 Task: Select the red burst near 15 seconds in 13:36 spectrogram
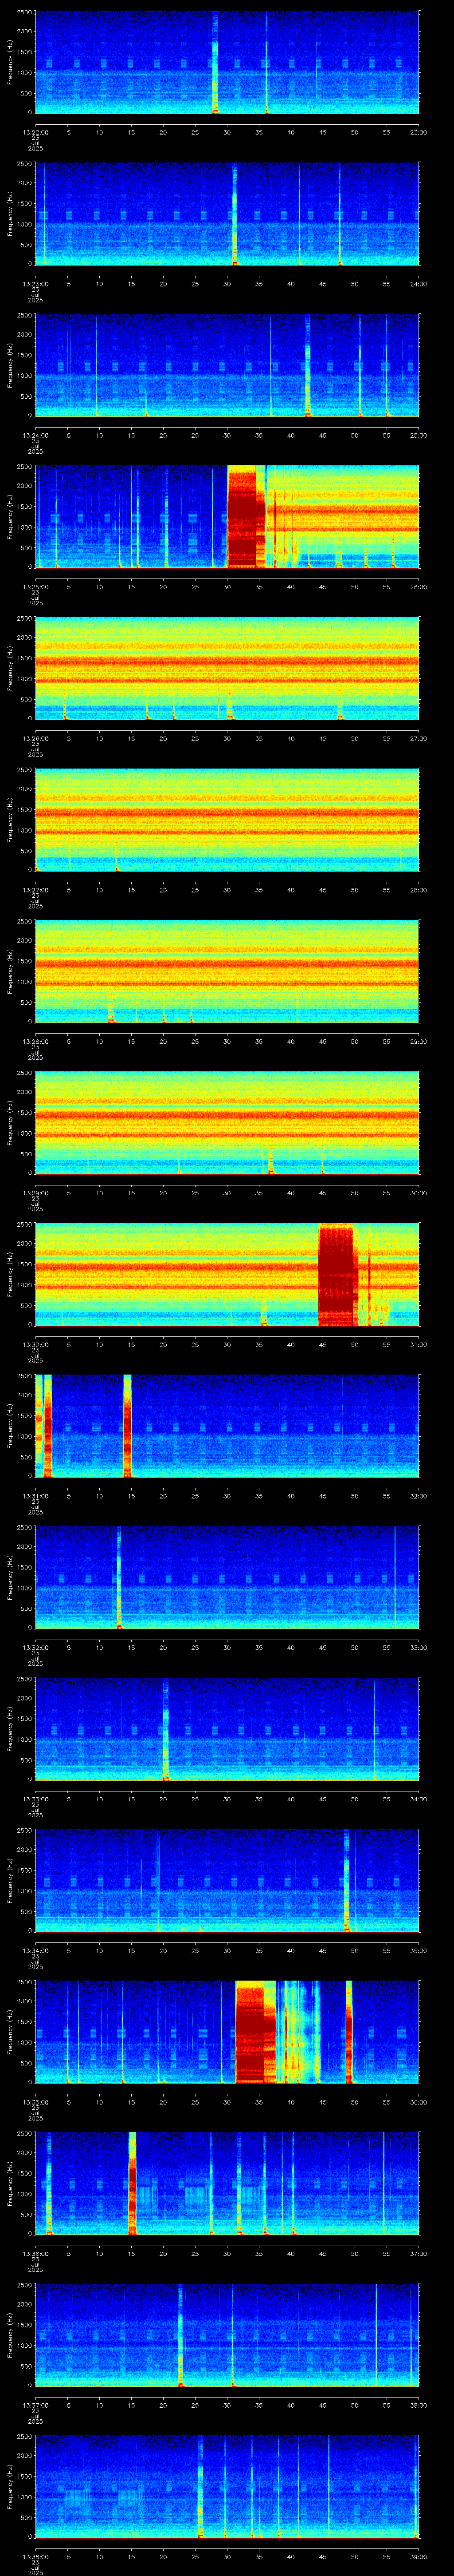click(132, 2183)
